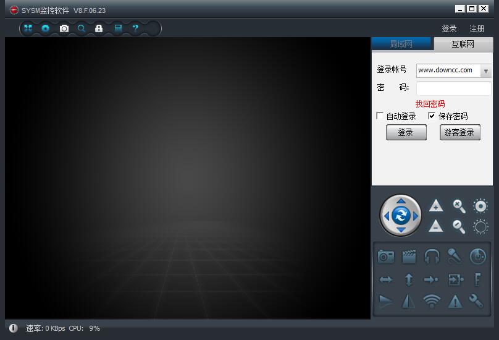
Task: Activate talk using microphone icon
Action: coord(455,257)
